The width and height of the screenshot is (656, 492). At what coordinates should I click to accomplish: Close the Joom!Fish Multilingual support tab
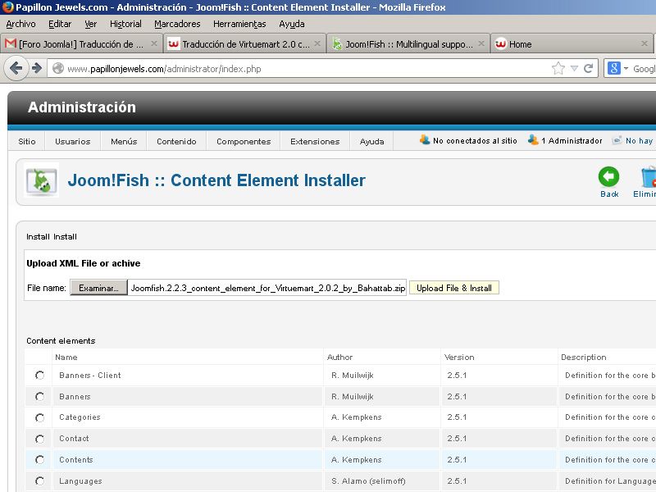pyautogui.click(x=481, y=43)
